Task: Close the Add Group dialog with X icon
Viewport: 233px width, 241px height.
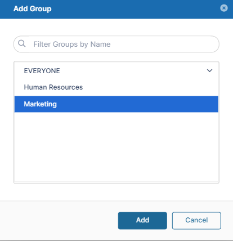Action: pos(224,8)
